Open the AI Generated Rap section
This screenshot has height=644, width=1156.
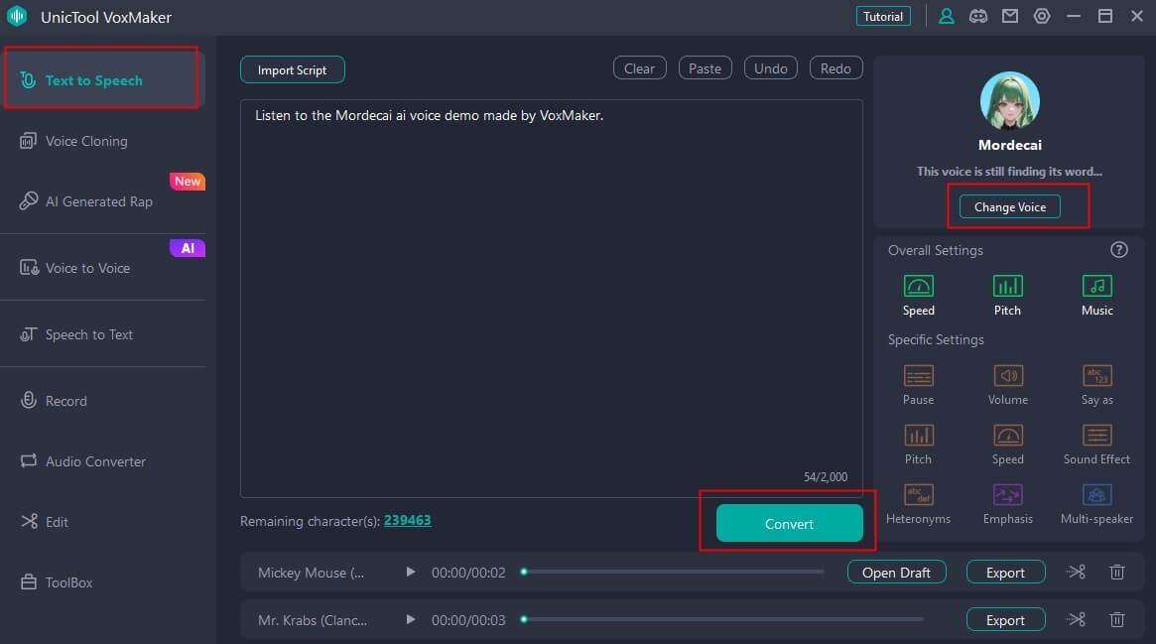click(x=98, y=201)
